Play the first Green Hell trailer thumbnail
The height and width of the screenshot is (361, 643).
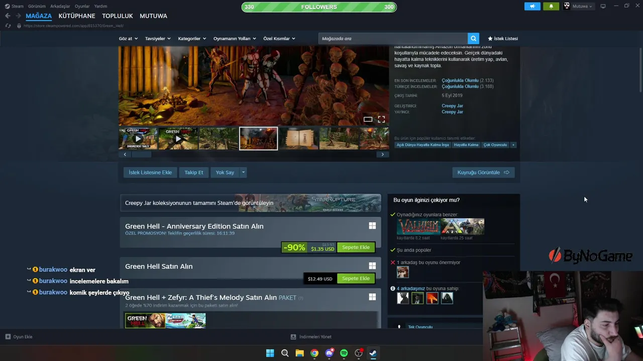click(x=138, y=138)
